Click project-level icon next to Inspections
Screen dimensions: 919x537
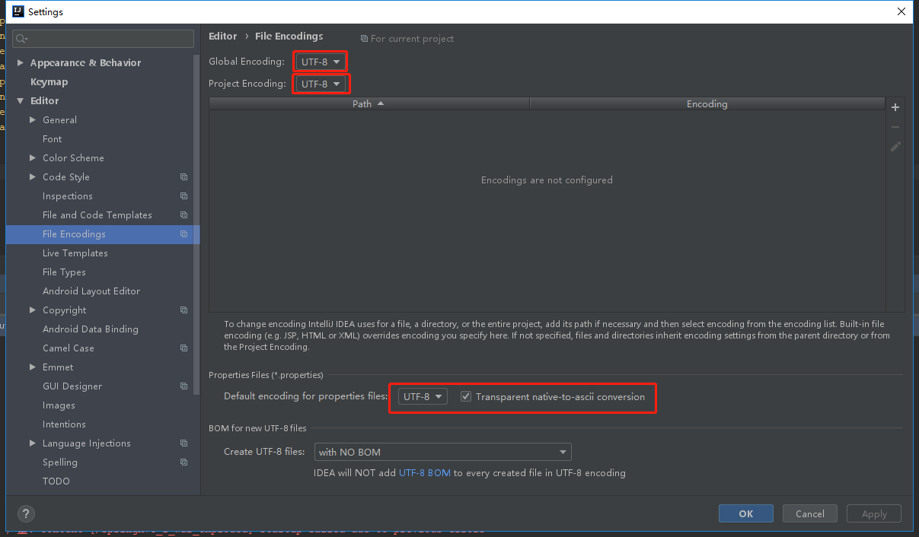point(183,195)
